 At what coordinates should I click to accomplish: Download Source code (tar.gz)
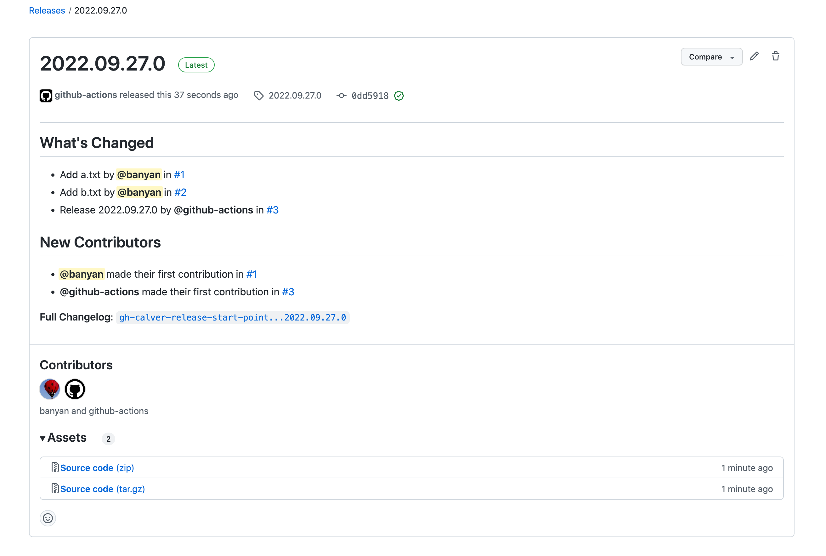coord(102,489)
